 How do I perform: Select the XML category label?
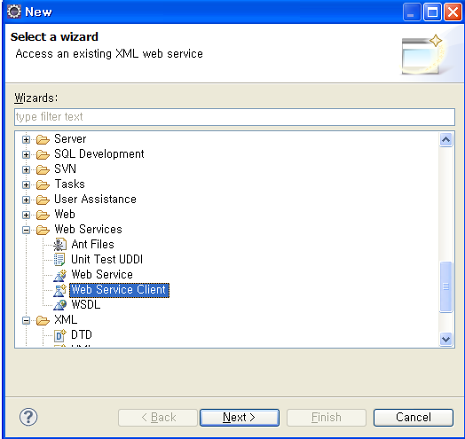[66, 320]
